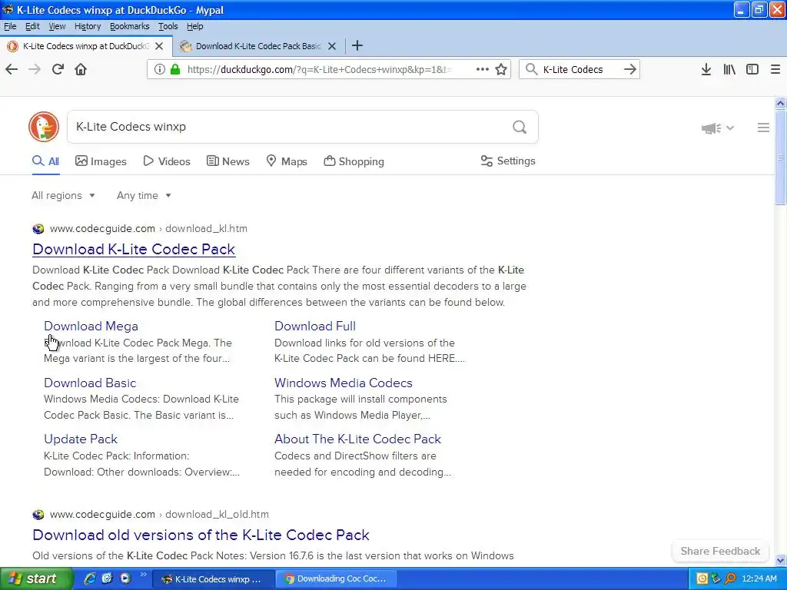Switch to the Maps results tab

287,161
